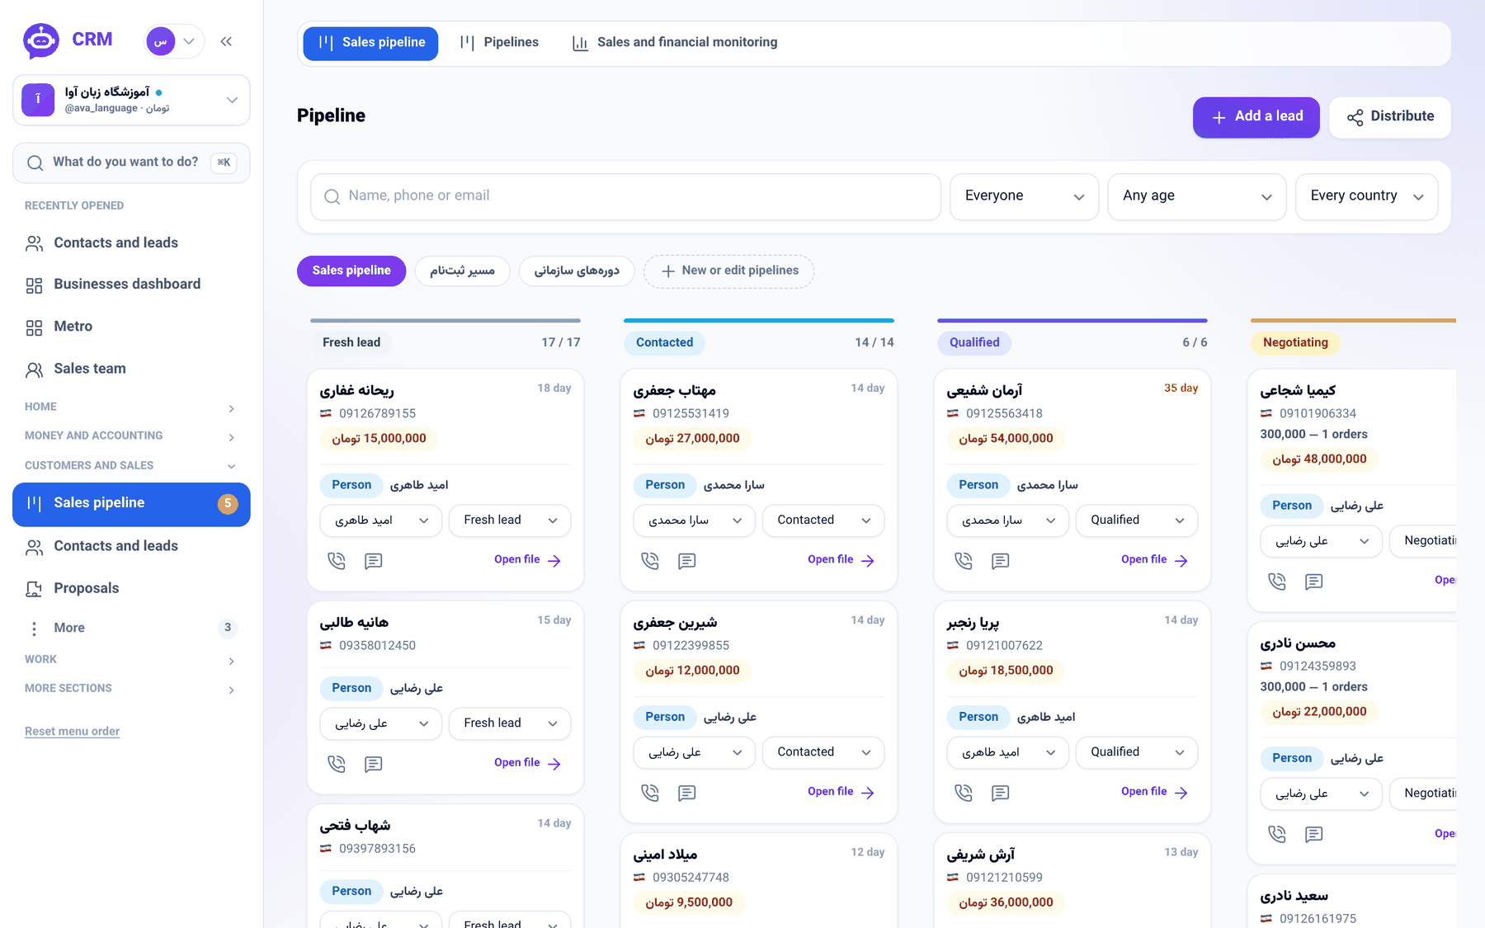Image resolution: width=1485 pixels, height=928 pixels.
Task: Click Reset menu order link
Action: tap(72, 731)
